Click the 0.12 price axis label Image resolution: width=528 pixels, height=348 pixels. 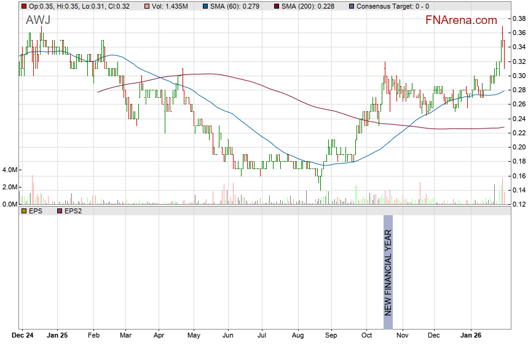(x=518, y=204)
